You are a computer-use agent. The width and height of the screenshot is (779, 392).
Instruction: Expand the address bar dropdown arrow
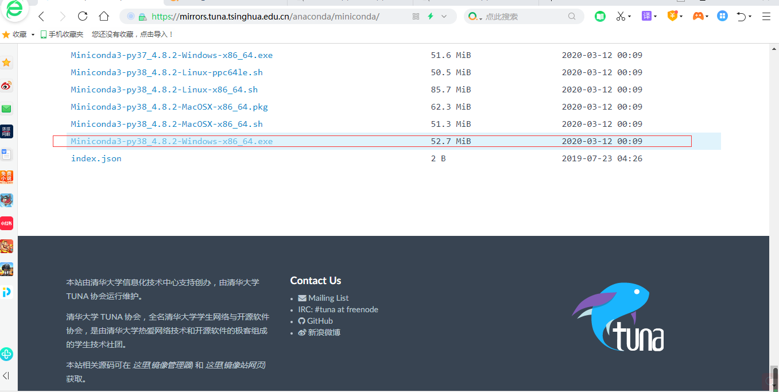[x=444, y=17]
